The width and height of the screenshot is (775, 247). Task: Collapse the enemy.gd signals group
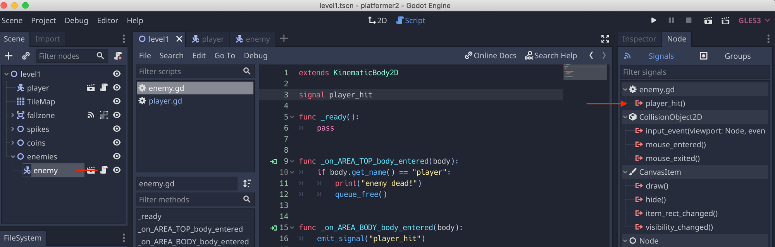tap(625, 90)
